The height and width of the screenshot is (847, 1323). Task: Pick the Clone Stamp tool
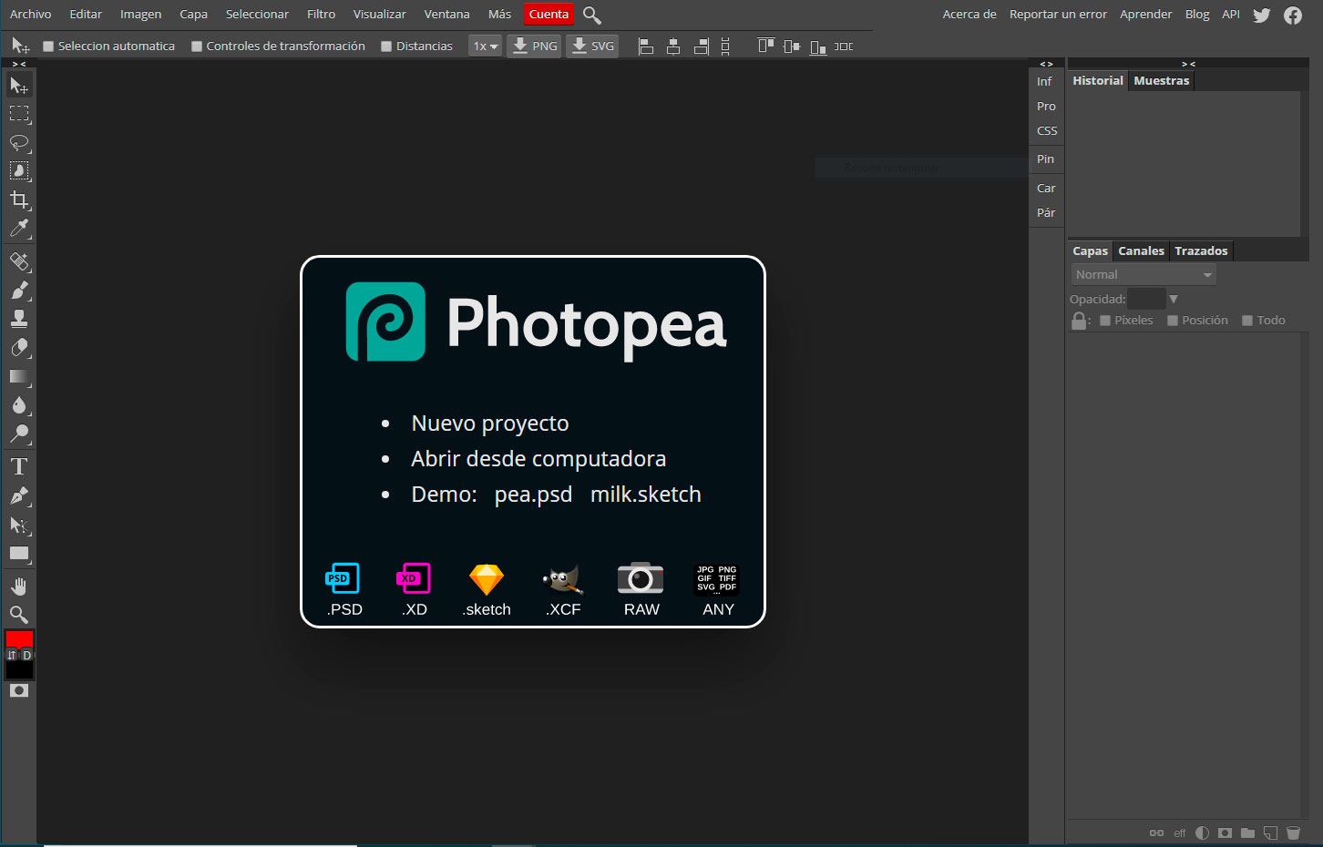(19, 319)
